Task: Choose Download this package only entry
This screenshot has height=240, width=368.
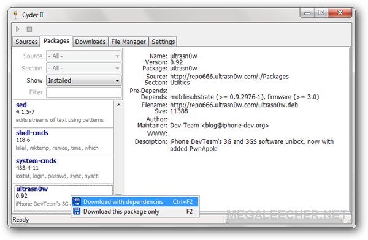Action: (x=135, y=211)
